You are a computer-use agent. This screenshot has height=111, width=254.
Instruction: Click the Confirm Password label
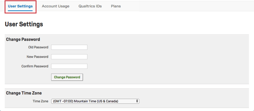pyautogui.click(x=35, y=66)
